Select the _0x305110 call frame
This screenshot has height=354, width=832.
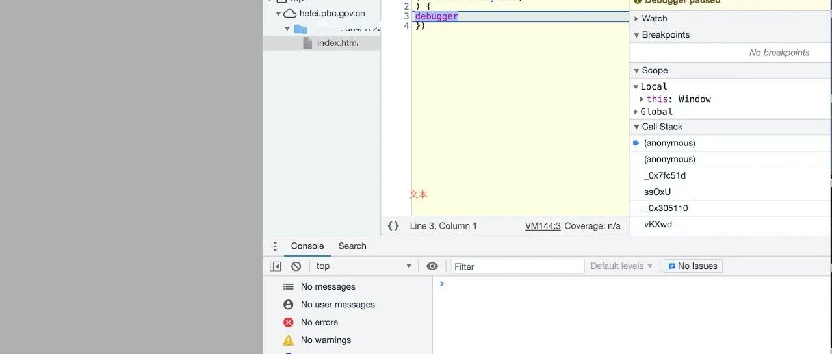pyautogui.click(x=666, y=208)
